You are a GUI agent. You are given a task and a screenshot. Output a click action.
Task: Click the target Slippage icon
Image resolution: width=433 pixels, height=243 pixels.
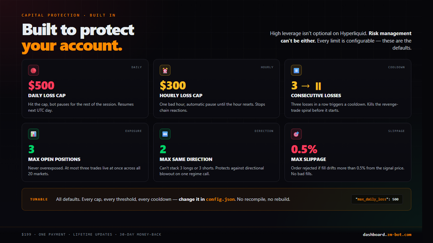click(296, 134)
